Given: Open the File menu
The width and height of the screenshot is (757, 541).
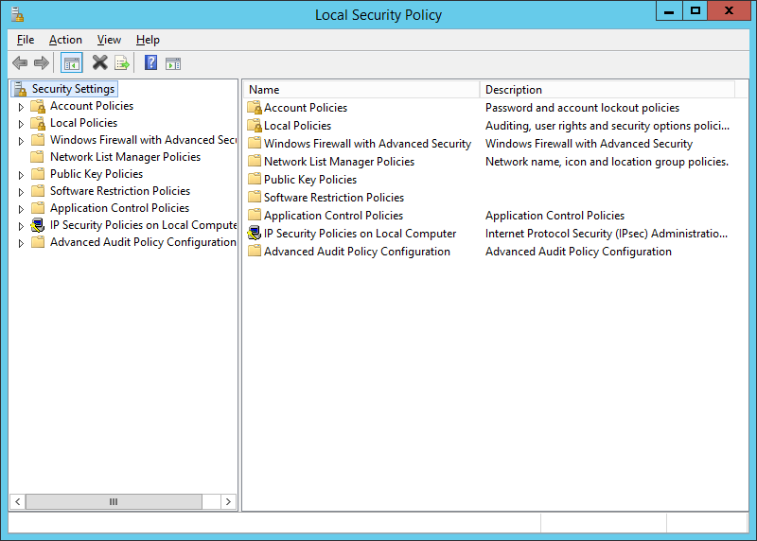Looking at the screenshot, I should (26, 40).
